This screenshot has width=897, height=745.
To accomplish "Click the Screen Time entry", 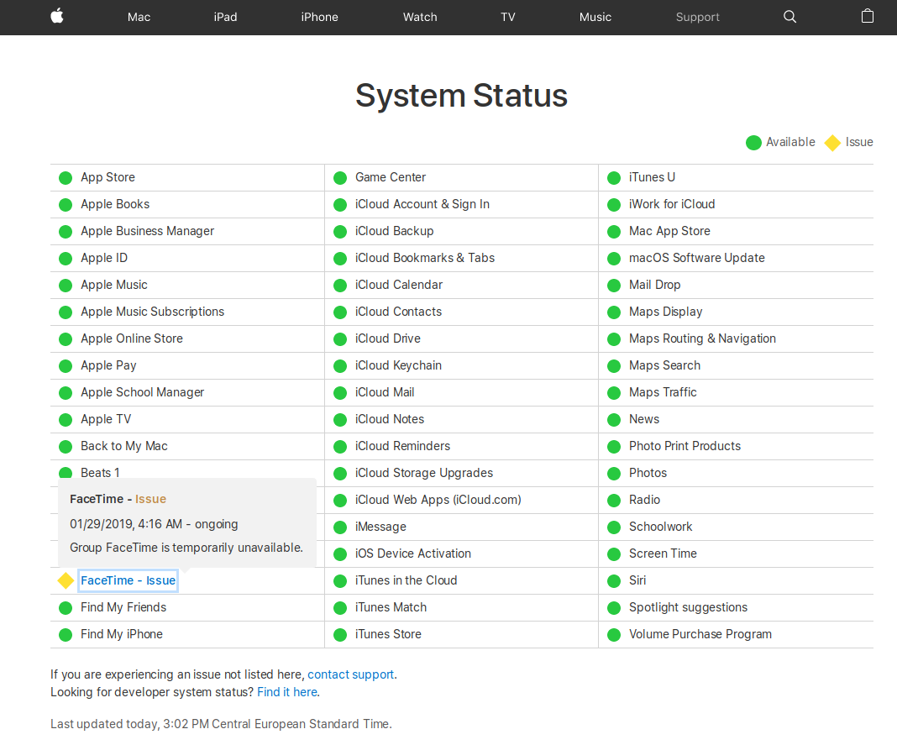I will (x=663, y=554).
